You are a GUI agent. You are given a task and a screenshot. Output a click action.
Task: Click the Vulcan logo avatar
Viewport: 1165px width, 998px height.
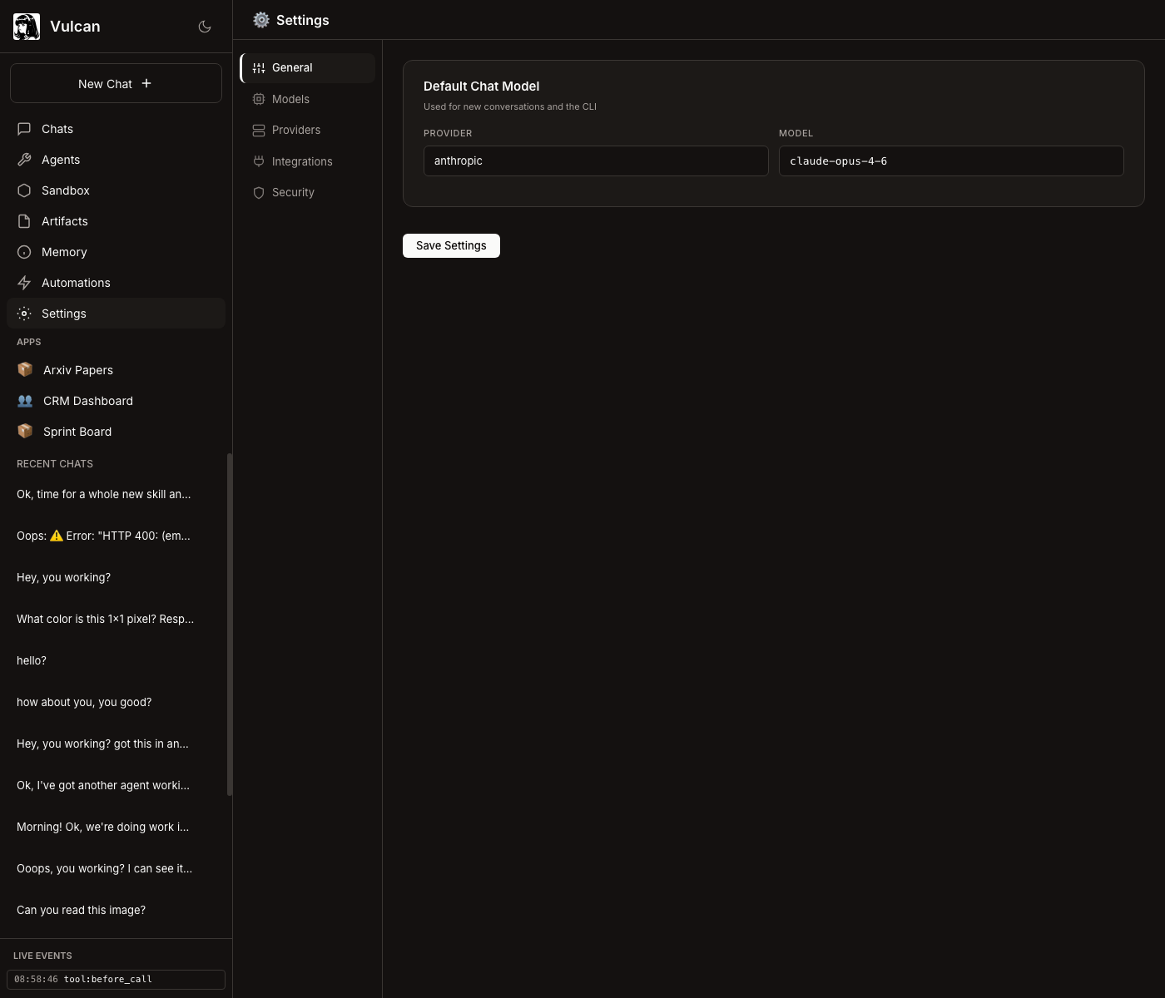point(27,27)
